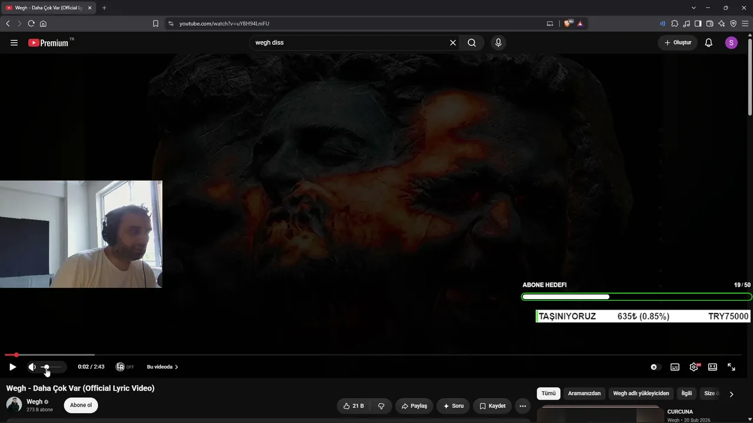
Task: Select the 'Tümü' filter chip
Action: [x=548, y=394]
